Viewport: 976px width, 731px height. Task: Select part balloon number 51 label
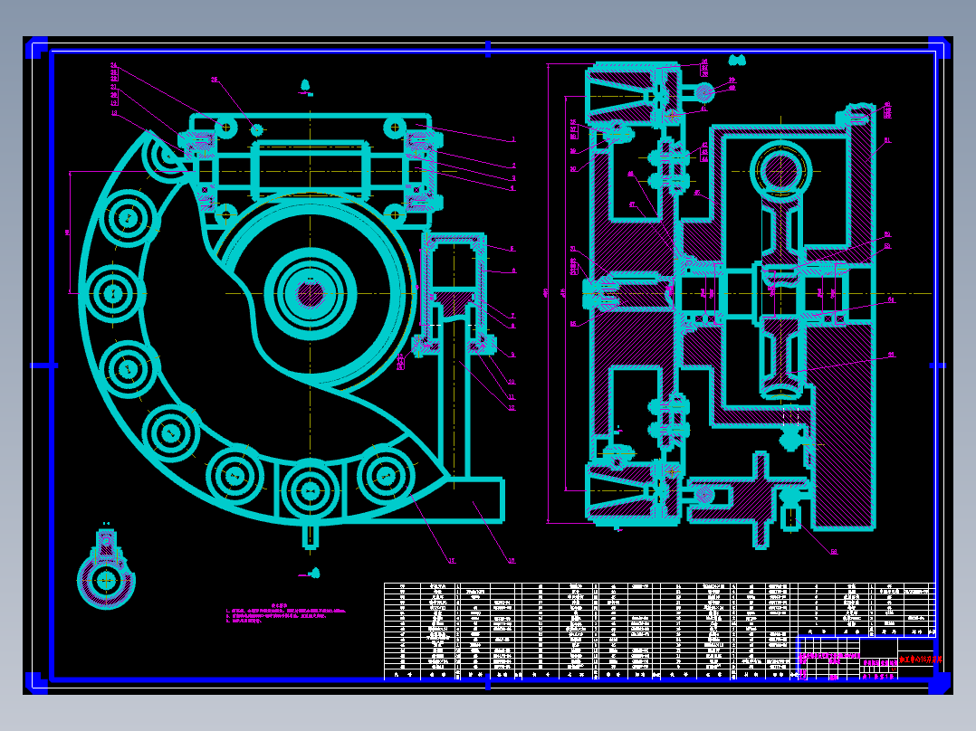click(887, 140)
